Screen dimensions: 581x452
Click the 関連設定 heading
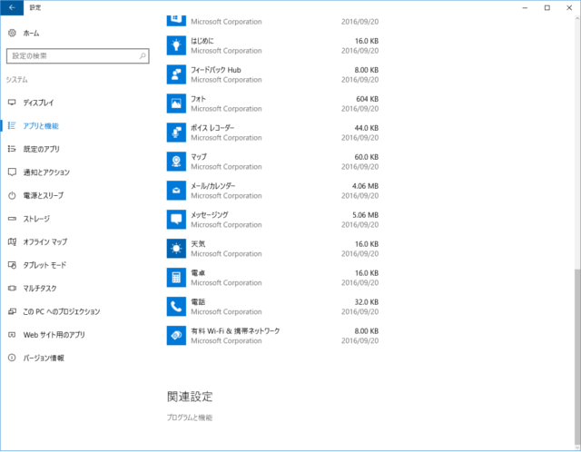click(190, 397)
